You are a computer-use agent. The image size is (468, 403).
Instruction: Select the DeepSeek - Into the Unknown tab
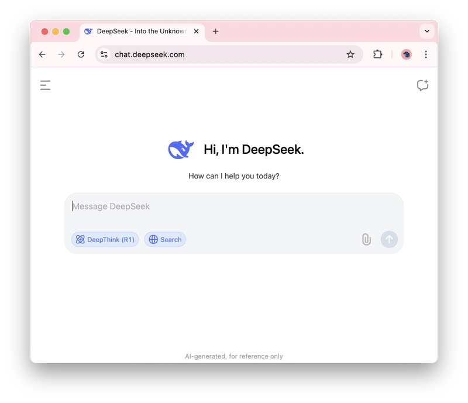[x=142, y=32]
